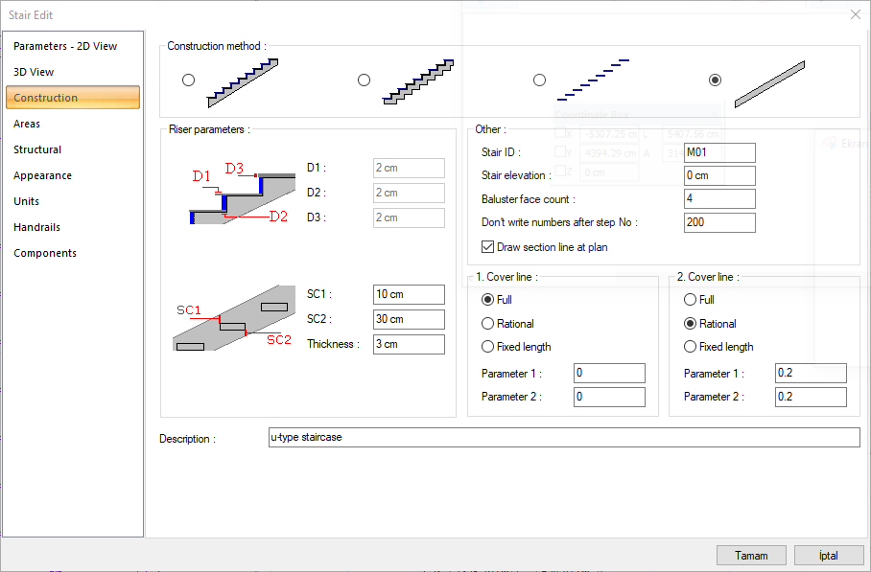Choose Rational for 1. Cover line
The height and width of the screenshot is (572, 871).
click(488, 324)
